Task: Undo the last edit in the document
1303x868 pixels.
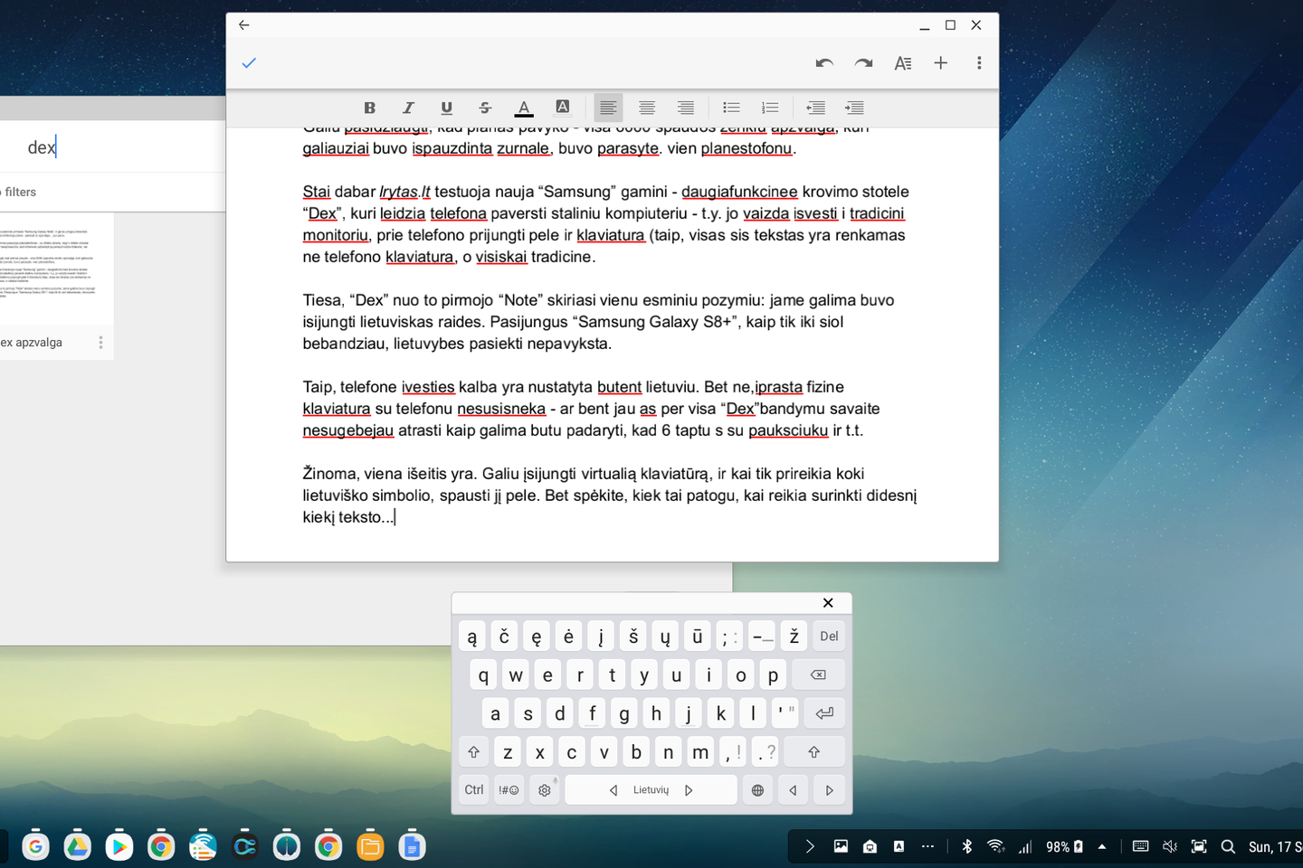Action: pos(823,63)
